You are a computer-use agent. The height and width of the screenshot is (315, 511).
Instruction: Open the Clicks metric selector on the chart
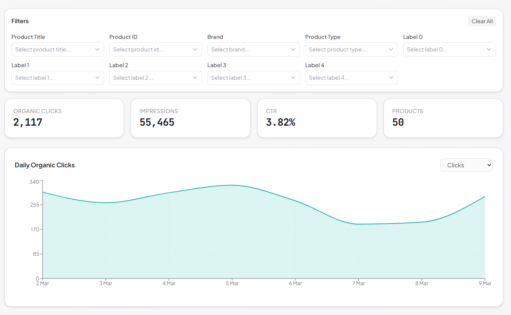coord(466,165)
